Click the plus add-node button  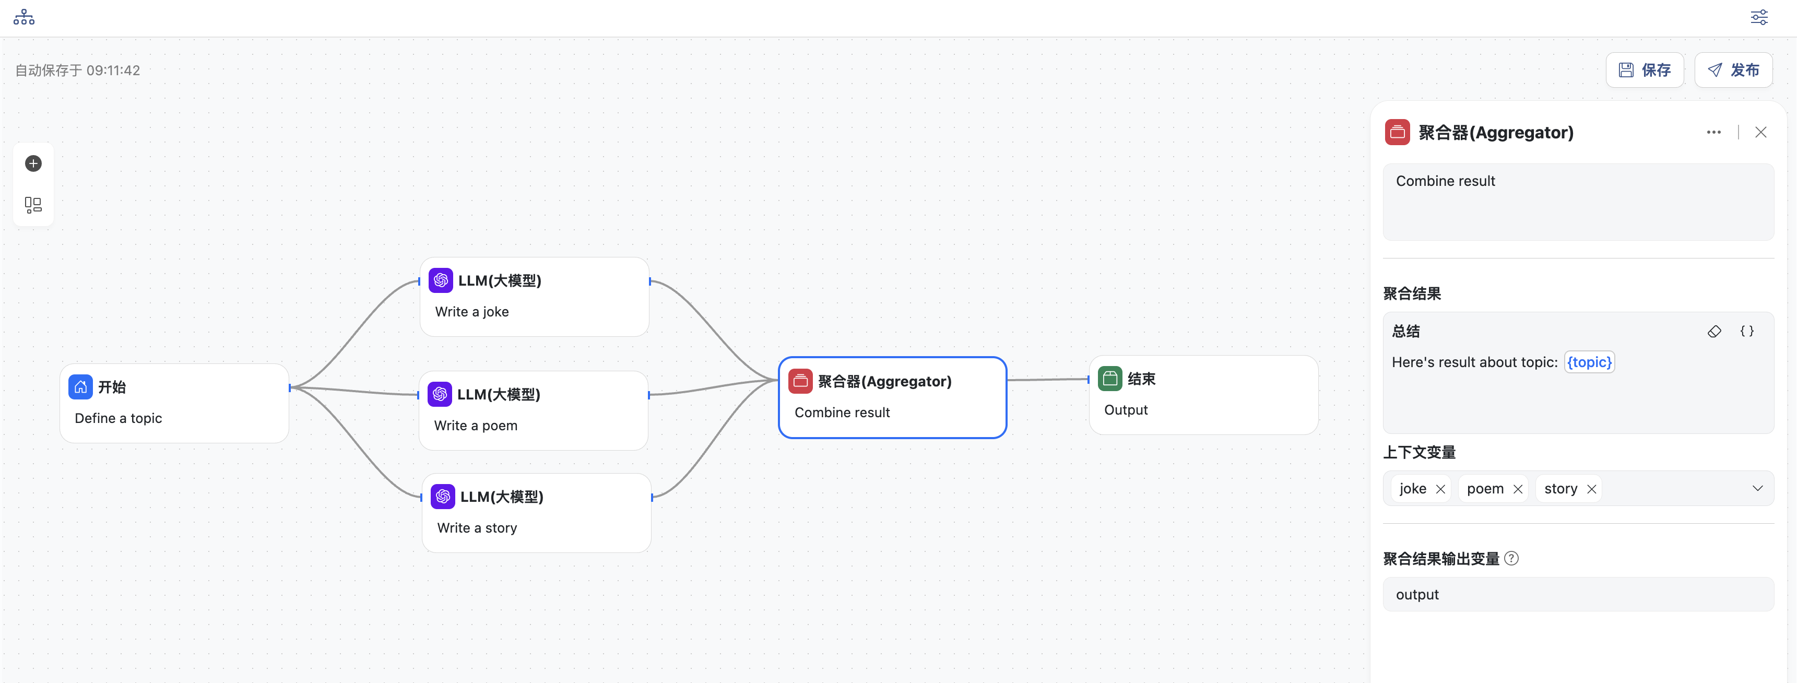tap(33, 163)
